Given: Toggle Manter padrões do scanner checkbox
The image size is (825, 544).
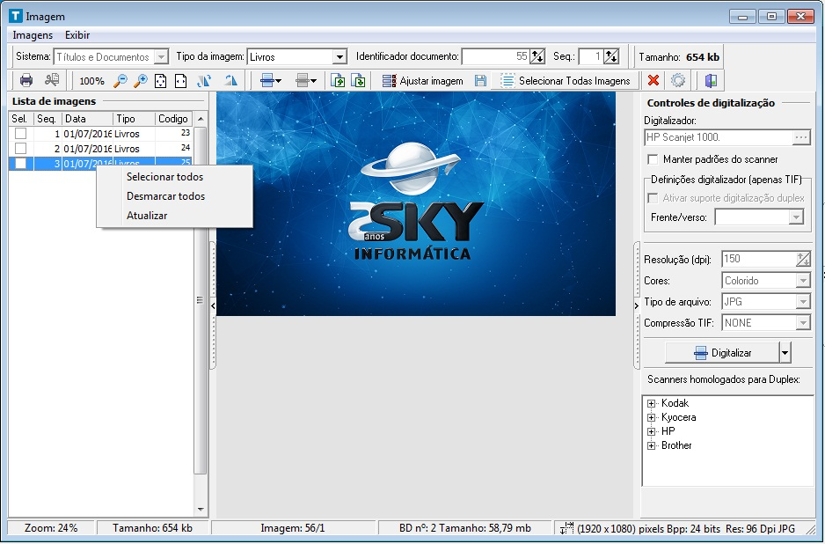Looking at the screenshot, I should [x=653, y=159].
